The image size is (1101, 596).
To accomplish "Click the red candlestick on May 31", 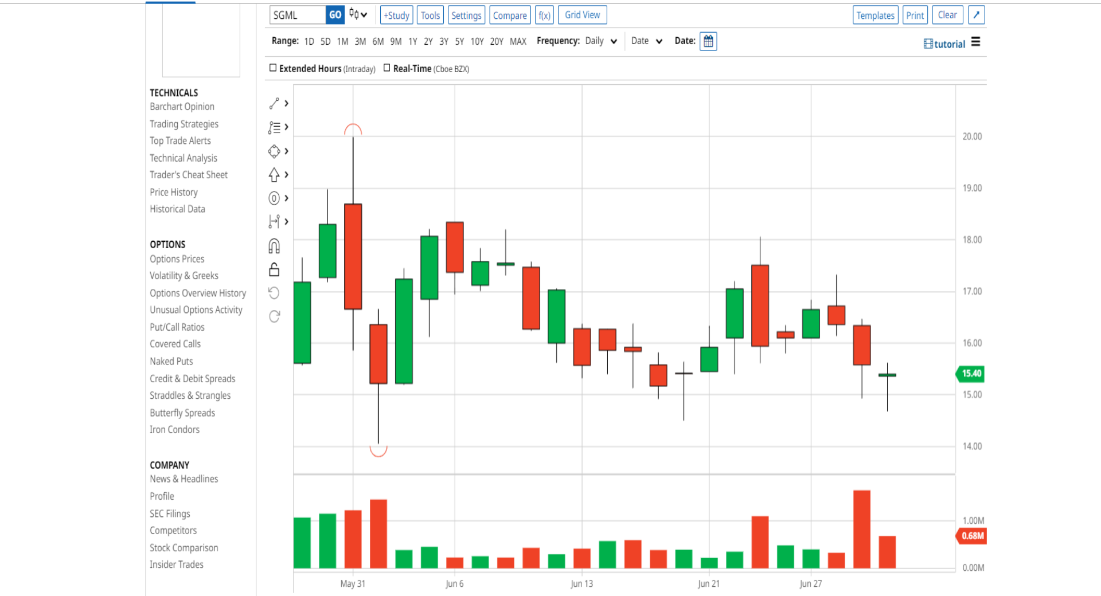I will 353,256.
